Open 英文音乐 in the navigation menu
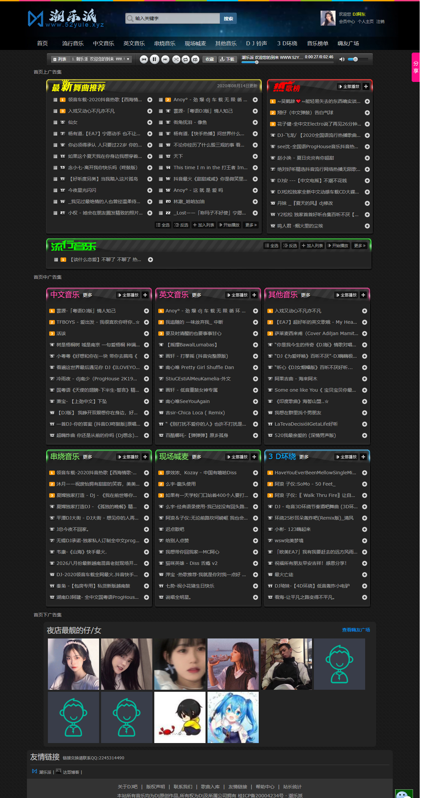422x798 pixels. coord(134,44)
